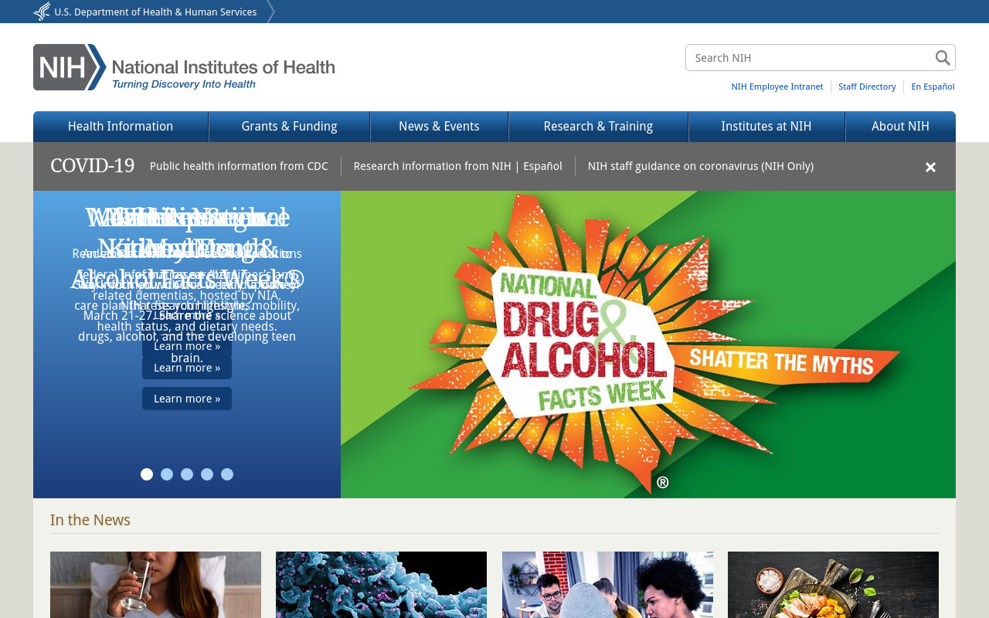989x618 pixels.
Task: Open Staff Directory link
Action: point(867,87)
